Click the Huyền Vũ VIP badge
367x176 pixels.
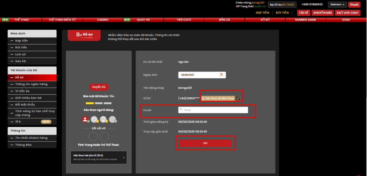pyautogui.click(x=99, y=87)
